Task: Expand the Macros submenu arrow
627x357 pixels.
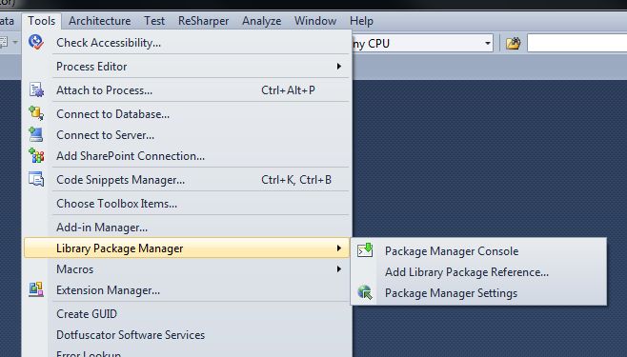Action: (338, 268)
